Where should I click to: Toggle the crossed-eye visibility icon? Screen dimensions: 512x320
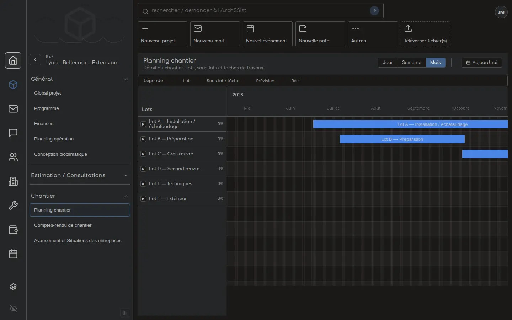tap(13, 308)
